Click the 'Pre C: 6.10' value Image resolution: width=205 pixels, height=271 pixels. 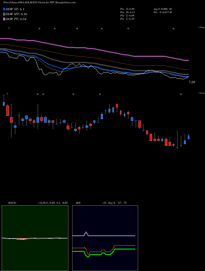pyautogui.click(x=128, y=19)
